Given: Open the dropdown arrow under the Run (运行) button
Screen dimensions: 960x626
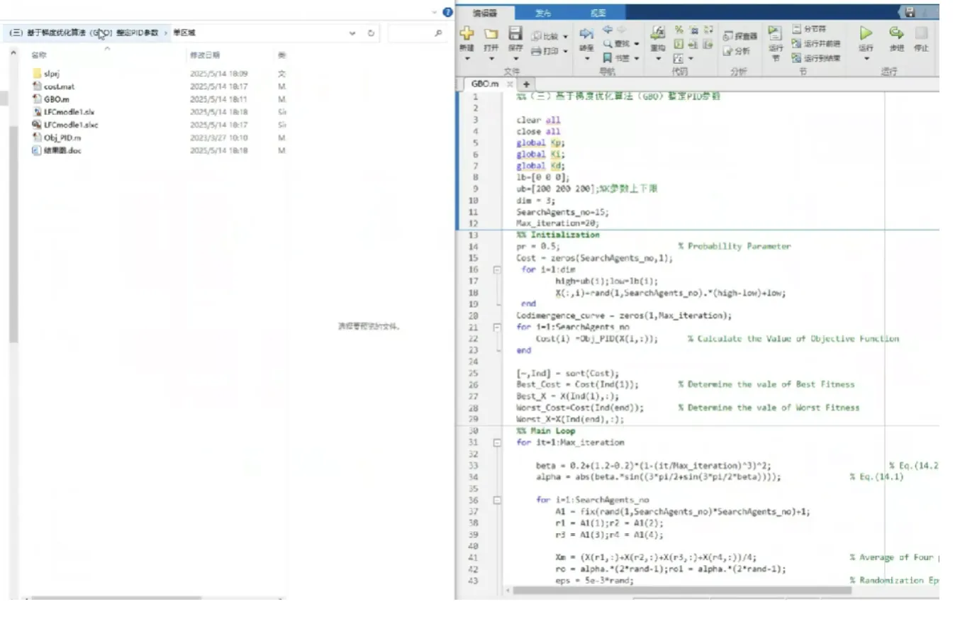Looking at the screenshot, I should tap(866, 59).
